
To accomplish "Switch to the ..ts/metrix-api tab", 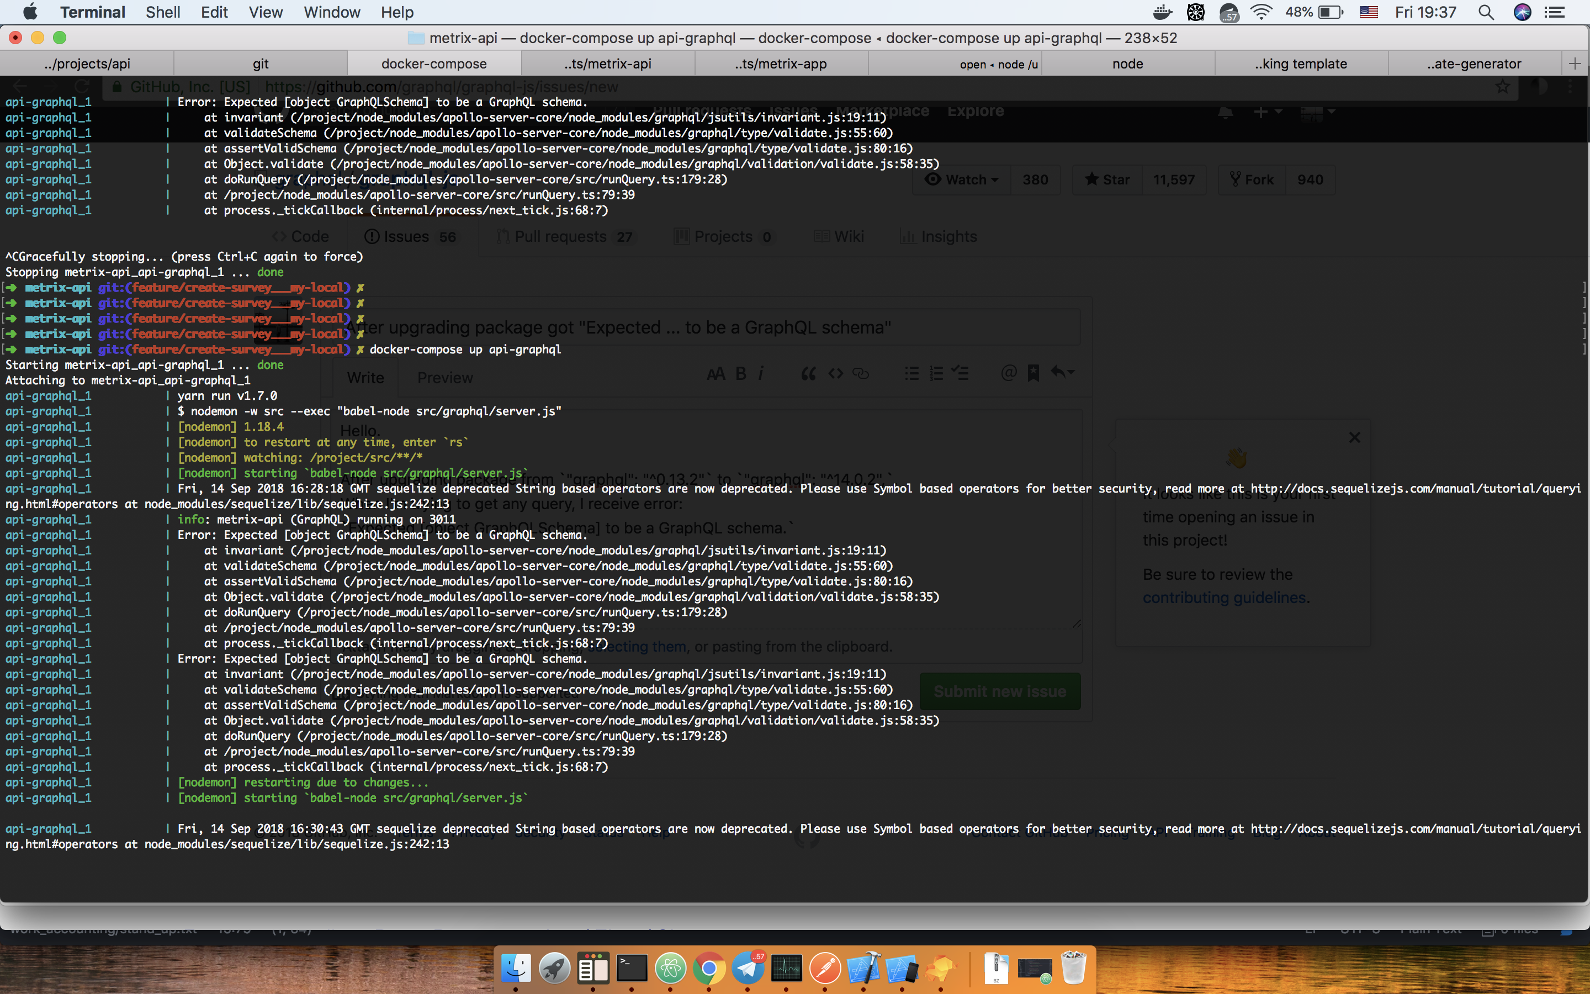I will pos(608,64).
